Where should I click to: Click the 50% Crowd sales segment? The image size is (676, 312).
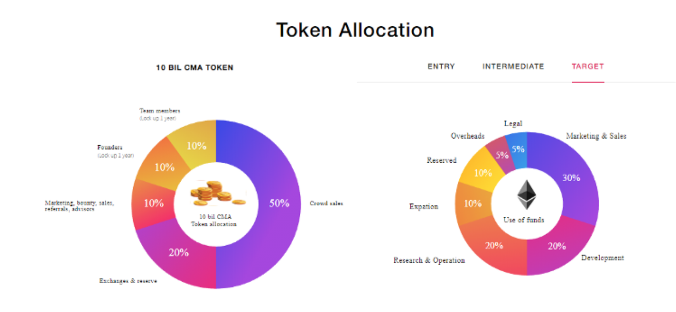pyautogui.click(x=268, y=204)
